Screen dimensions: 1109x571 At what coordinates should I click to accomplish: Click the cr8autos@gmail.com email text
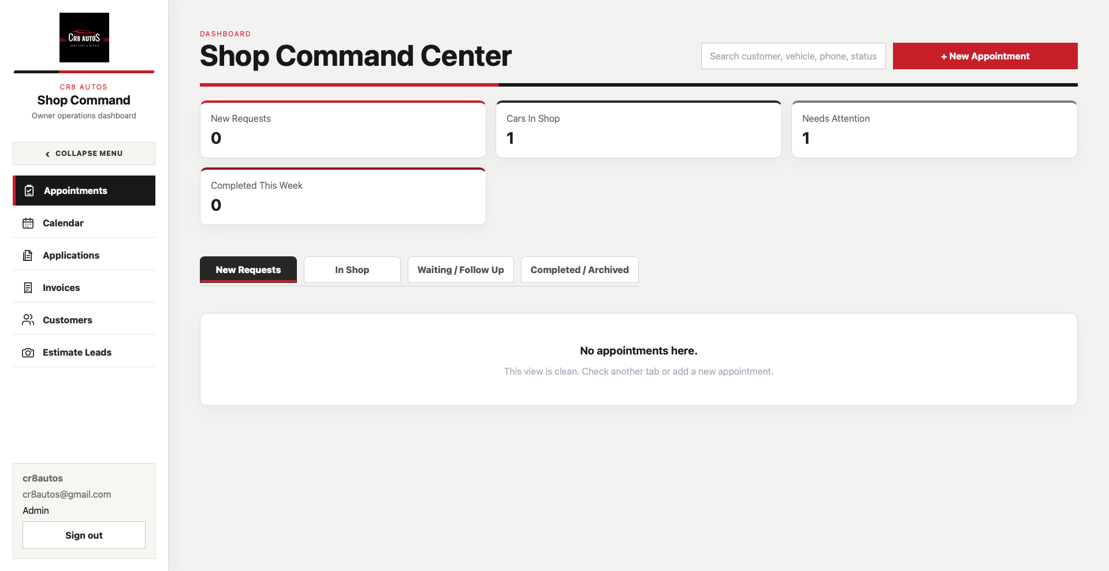(67, 494)
